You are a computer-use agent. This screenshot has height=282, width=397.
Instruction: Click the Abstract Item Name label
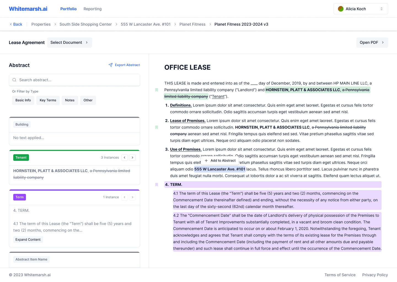pos(31,259)
